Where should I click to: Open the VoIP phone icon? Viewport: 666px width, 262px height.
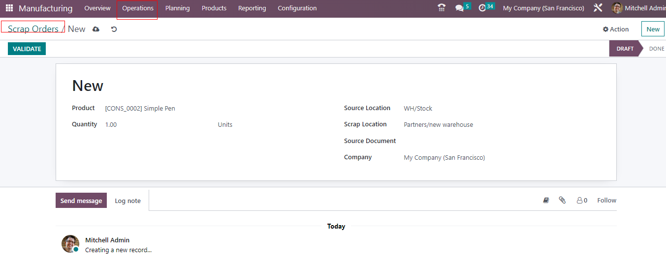[442, 8]
